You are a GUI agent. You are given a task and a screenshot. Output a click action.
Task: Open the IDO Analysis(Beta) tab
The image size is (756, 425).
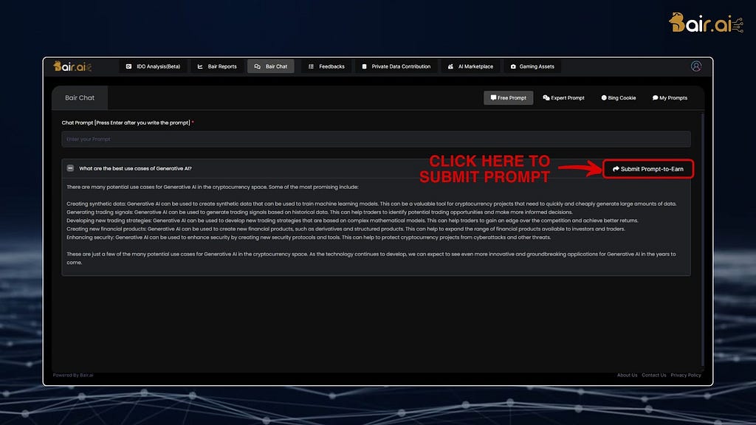click(x=153, y=66)
